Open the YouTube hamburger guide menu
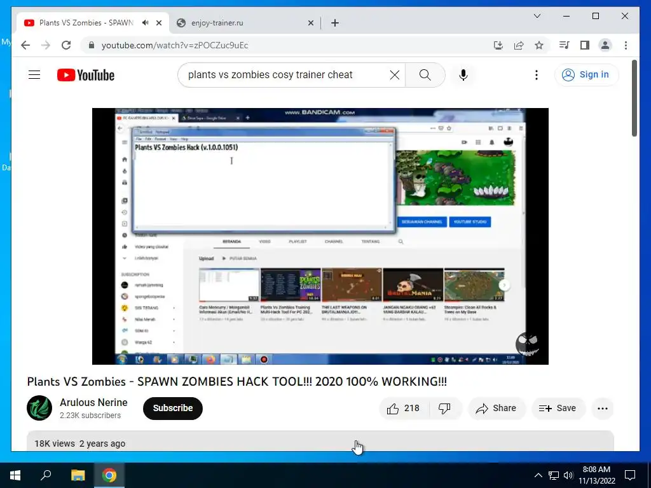This screenshot has width=651, height=488. click(x=34, y=75)
